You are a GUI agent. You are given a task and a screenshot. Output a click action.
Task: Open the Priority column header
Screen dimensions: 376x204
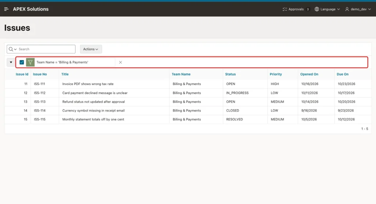click(x=276, y=74)
